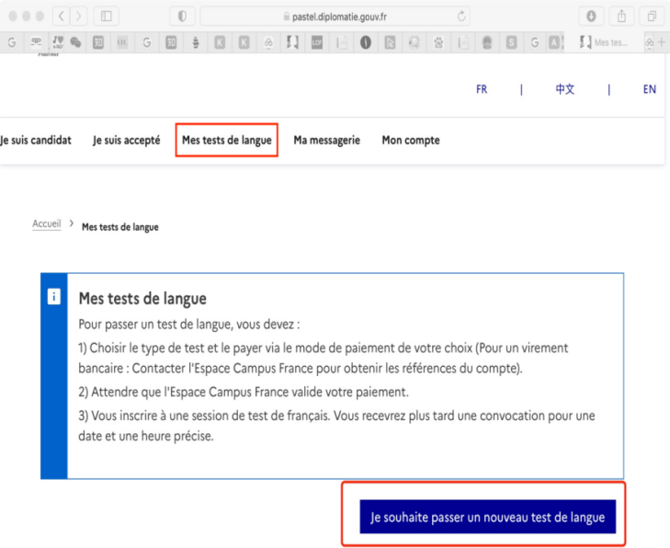
Task: Toggle the Safari sidebar button
Action: coord(106,17)
